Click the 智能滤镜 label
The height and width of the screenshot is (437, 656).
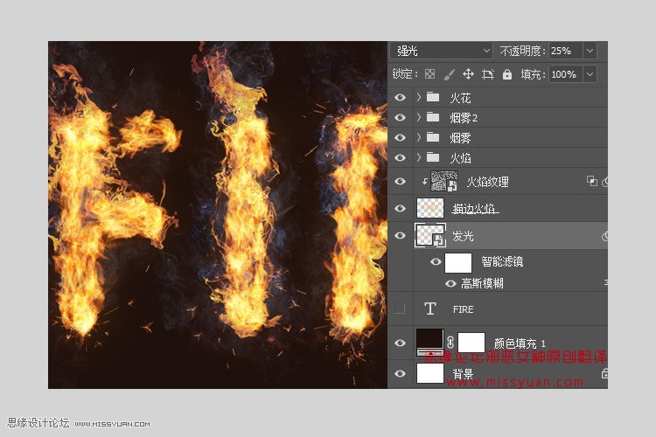point(502,262)
